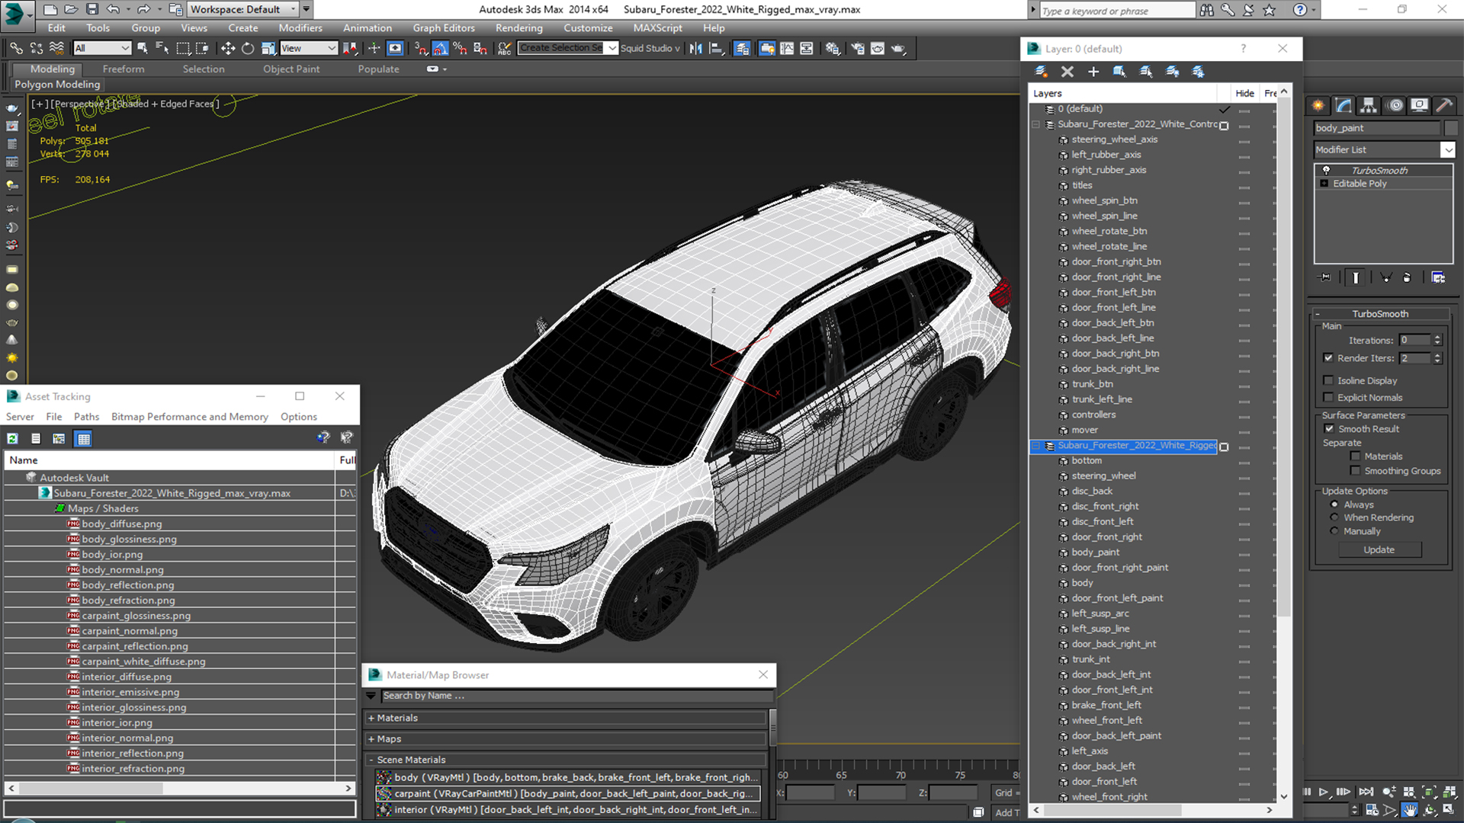Click Configure Modifier Sets icon

click(1438, 277)
